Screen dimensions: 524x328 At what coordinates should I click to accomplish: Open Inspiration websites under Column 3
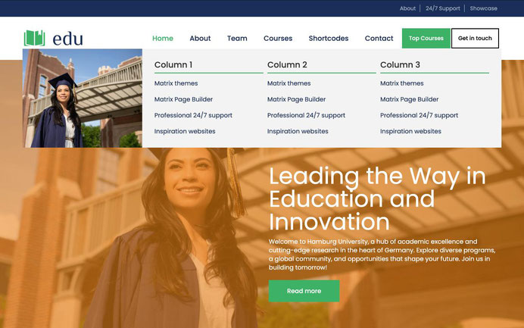(410, 131)
